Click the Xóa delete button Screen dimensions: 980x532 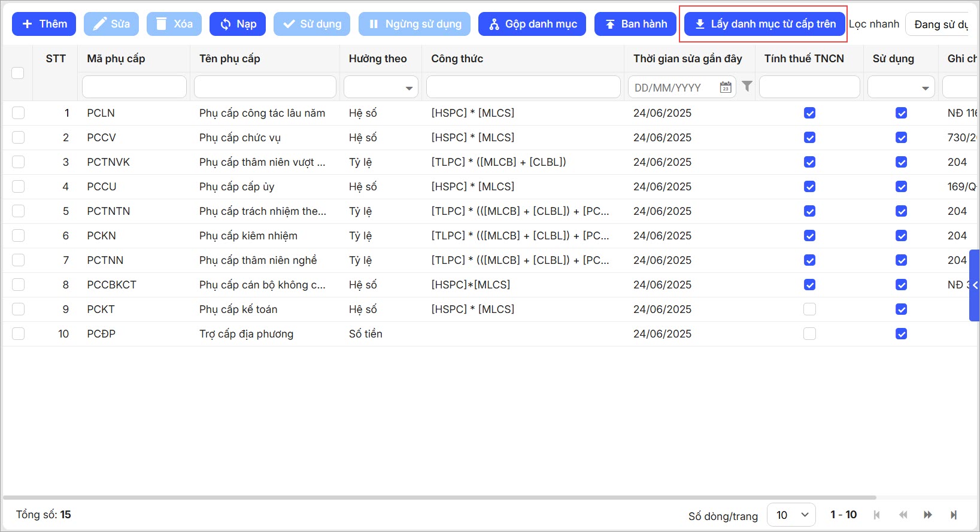174,24
